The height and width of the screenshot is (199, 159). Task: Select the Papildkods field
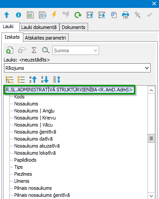pyautogui.click(x=25, y=160)
